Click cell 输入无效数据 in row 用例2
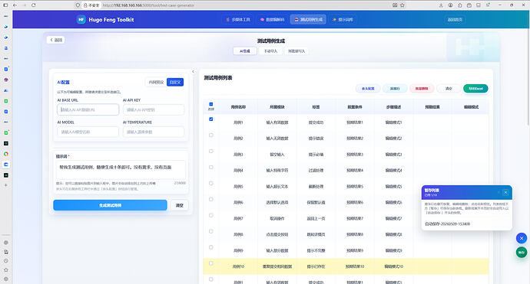This screenshot has width=530, height=284. [x=277, y=139]
